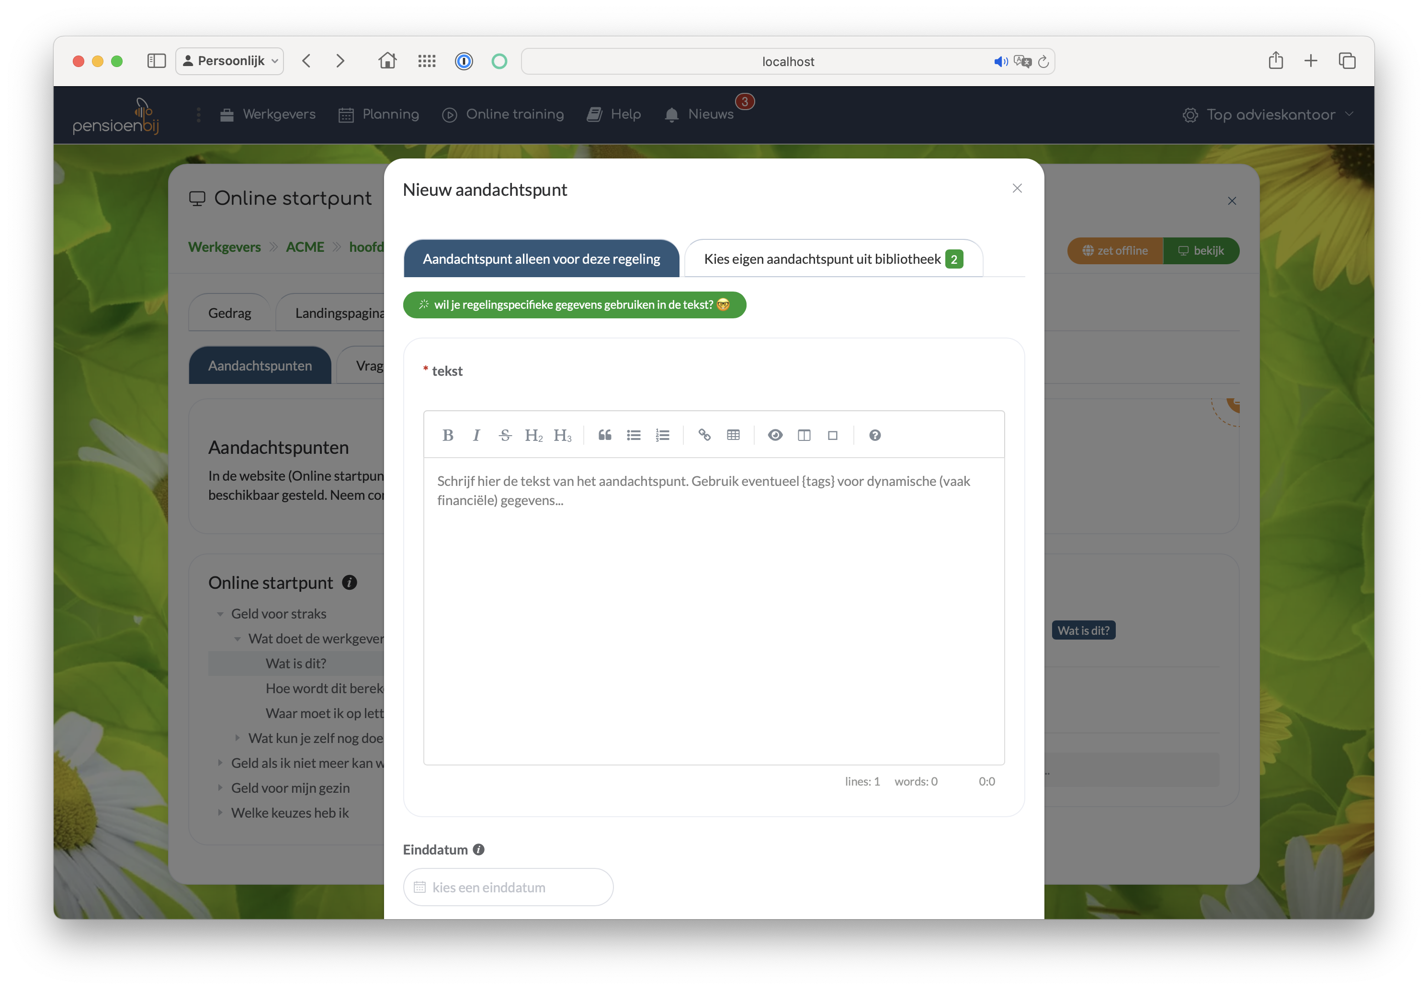
Task: Switch to the Gedrag tab
Action: pyautogui.click(x=229, y=313)
